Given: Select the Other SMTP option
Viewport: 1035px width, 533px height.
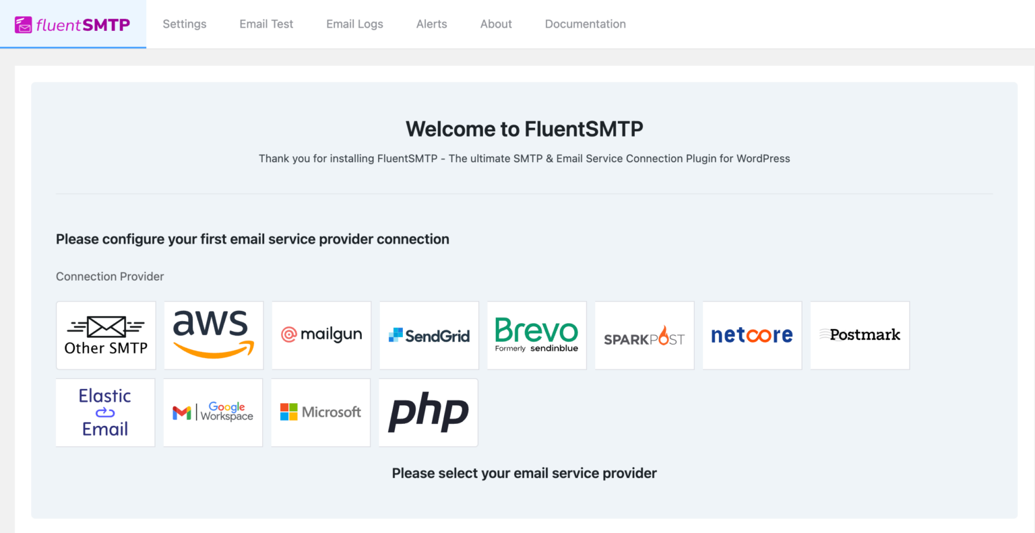Looking at the screenshot, I should [x=105, y=335].
